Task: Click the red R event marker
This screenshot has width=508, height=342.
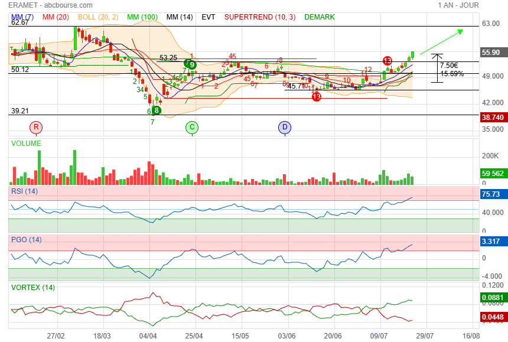Action: pyautogui.click(x=37, y=127)
